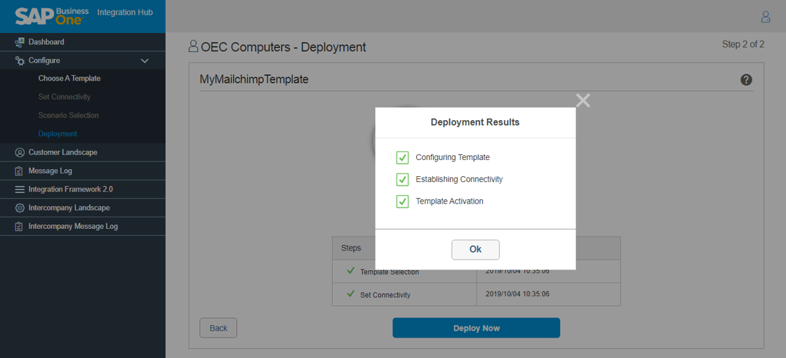Open the user profile icon
This screenshot has width=786, height=358.
coord(766,17)
